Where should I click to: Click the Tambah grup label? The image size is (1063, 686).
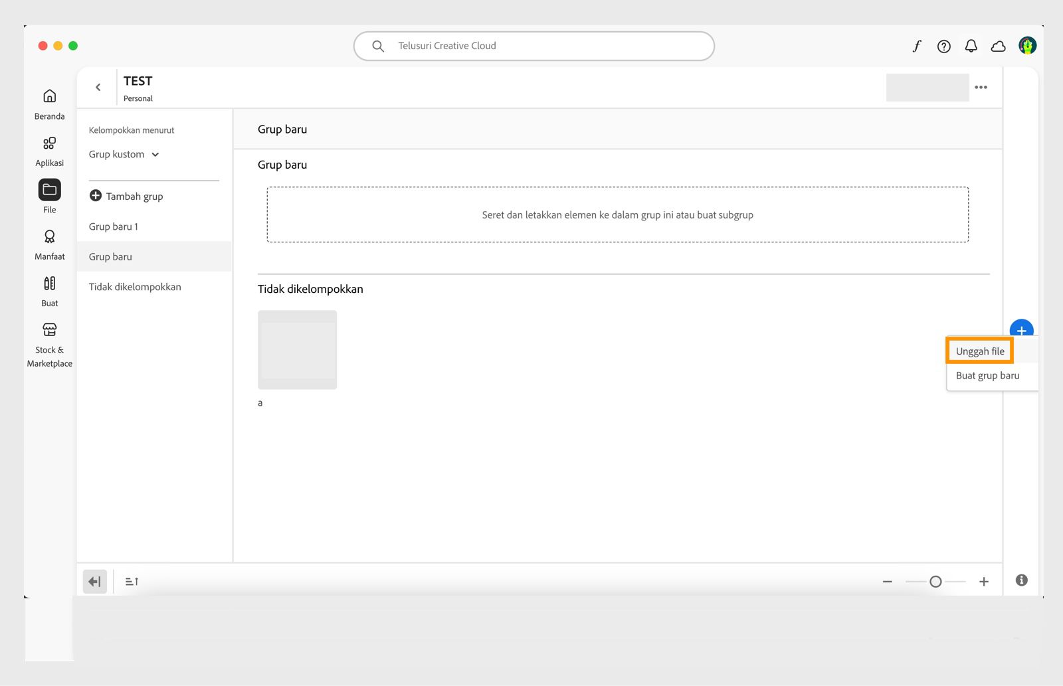pyautogui.click(x=134, y=196)
